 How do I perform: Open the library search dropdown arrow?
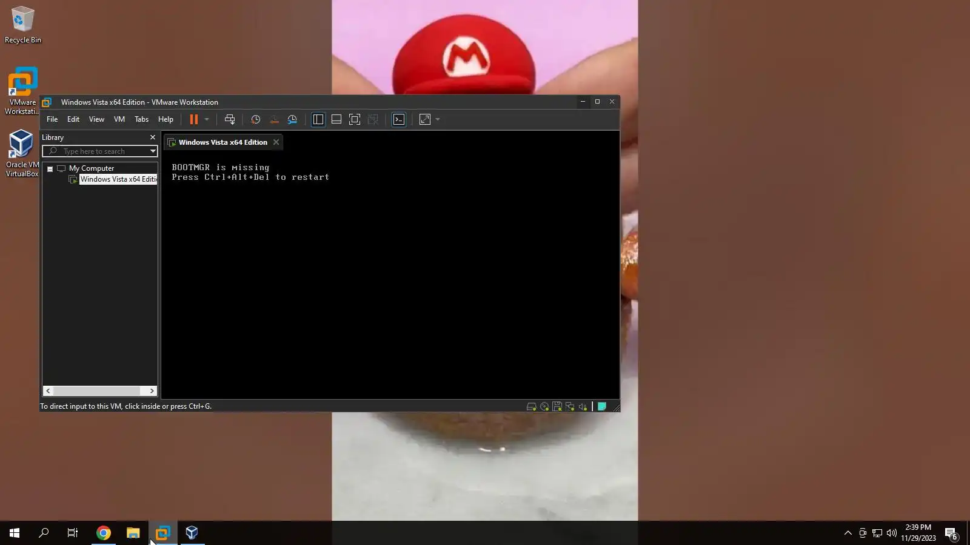153,151
